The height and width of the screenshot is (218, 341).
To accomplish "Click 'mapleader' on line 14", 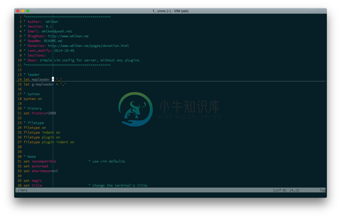I will [41, 79].
